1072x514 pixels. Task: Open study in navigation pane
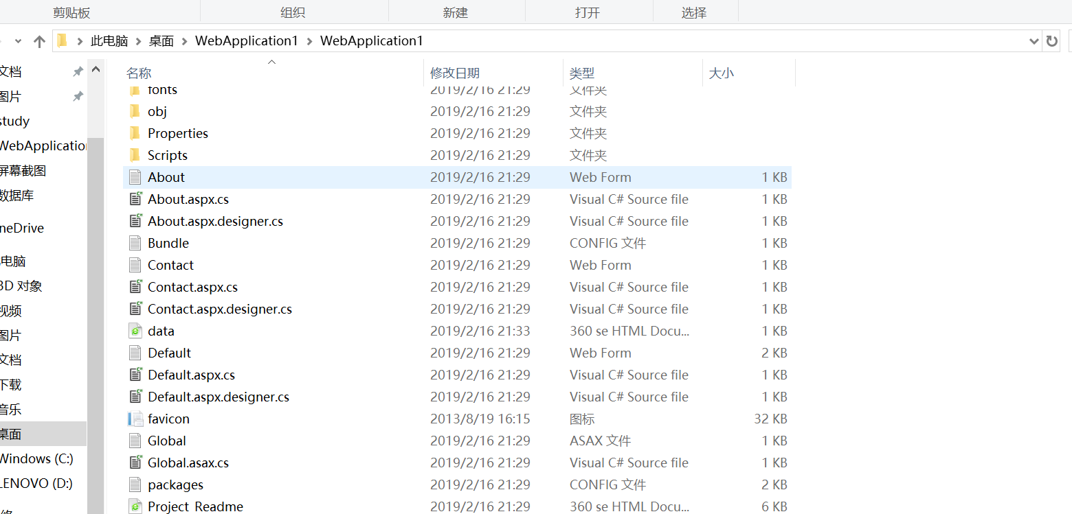click(14, 121)
